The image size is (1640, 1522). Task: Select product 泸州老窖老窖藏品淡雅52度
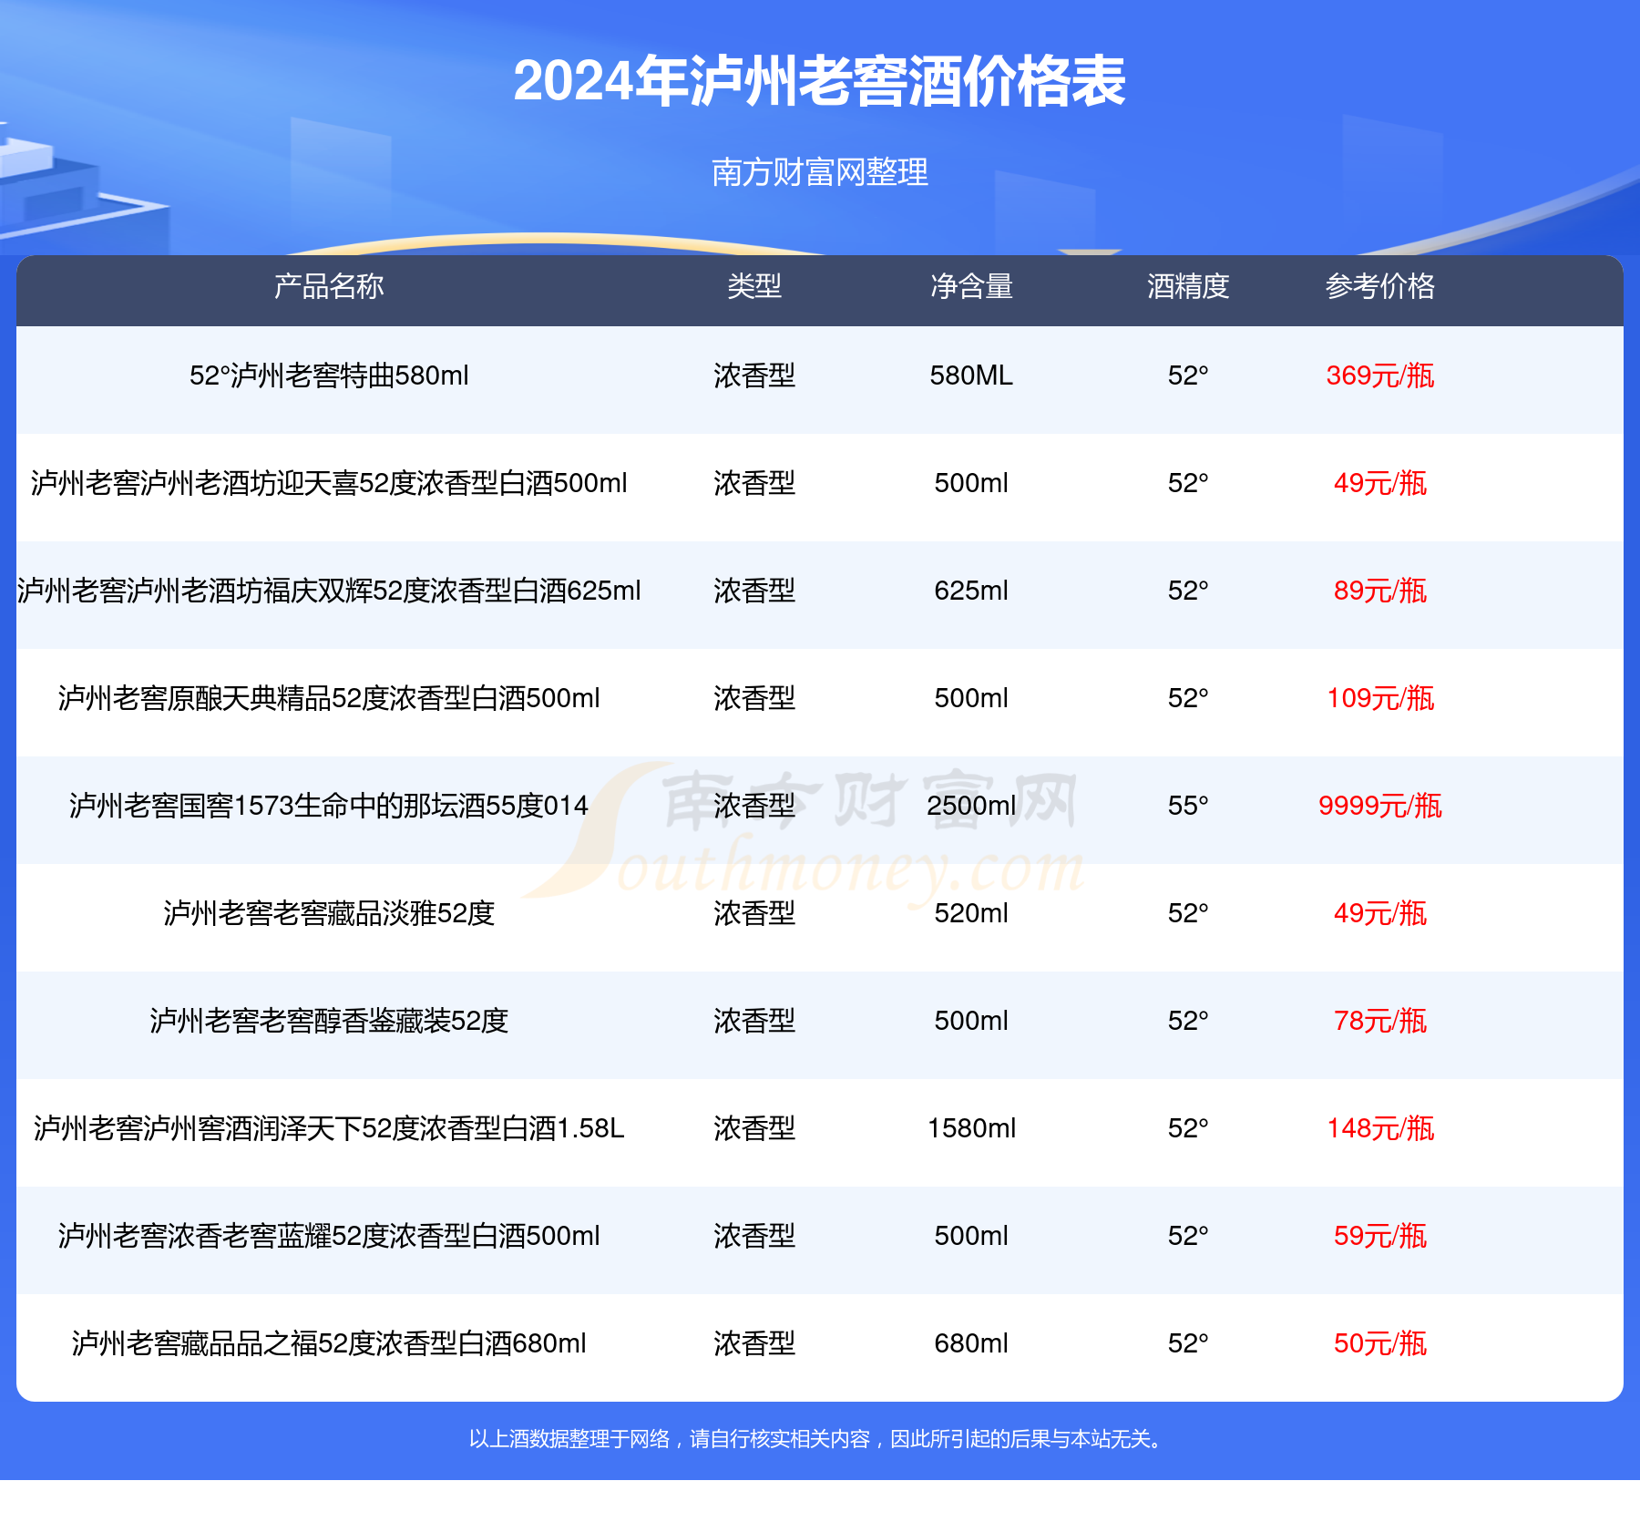pyautogui.click(x=329, y=913)
